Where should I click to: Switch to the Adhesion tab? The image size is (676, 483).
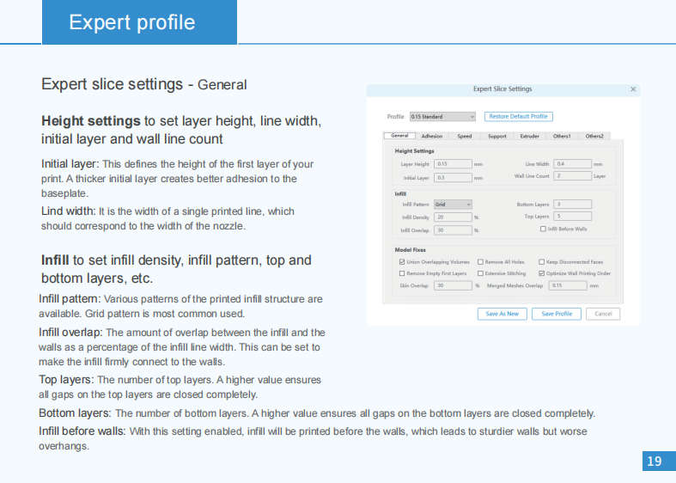432,136
